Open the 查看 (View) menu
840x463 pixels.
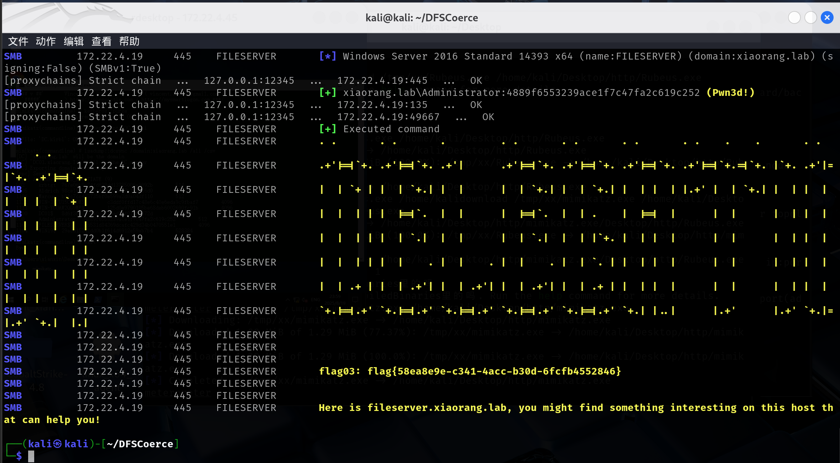[x=102, y=41]
